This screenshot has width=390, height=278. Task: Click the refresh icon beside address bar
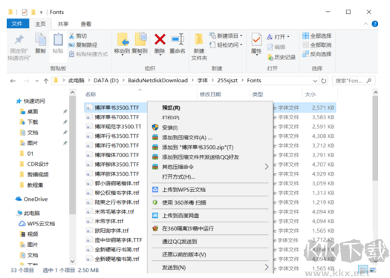coord(324,81)
